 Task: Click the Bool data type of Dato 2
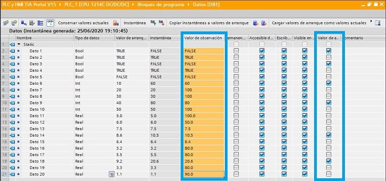coord(79,57)
